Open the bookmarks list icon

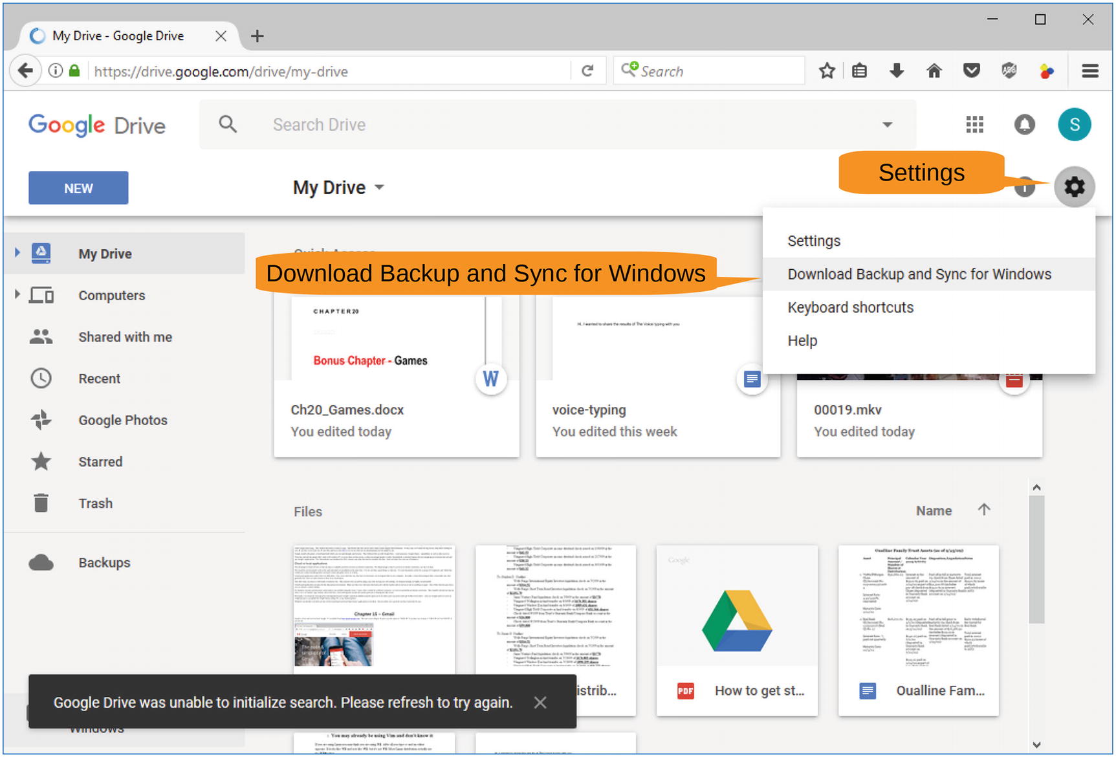point(859,71)
